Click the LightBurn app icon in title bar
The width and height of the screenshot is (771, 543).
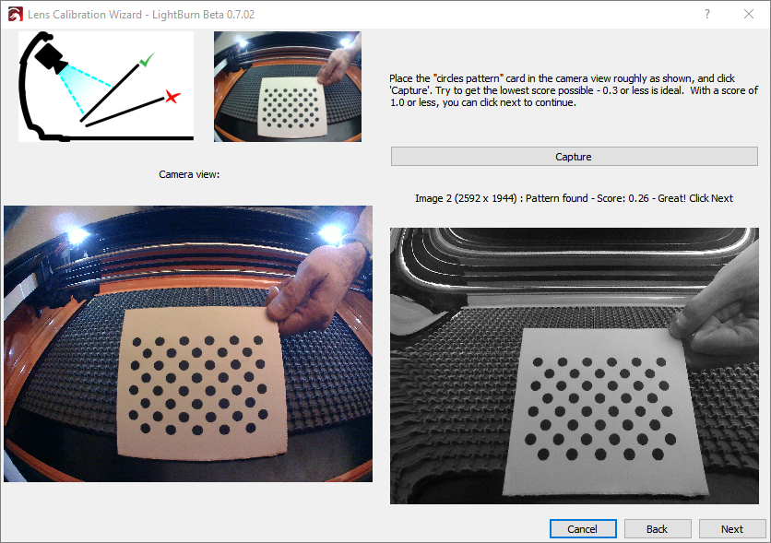[15, 14]
